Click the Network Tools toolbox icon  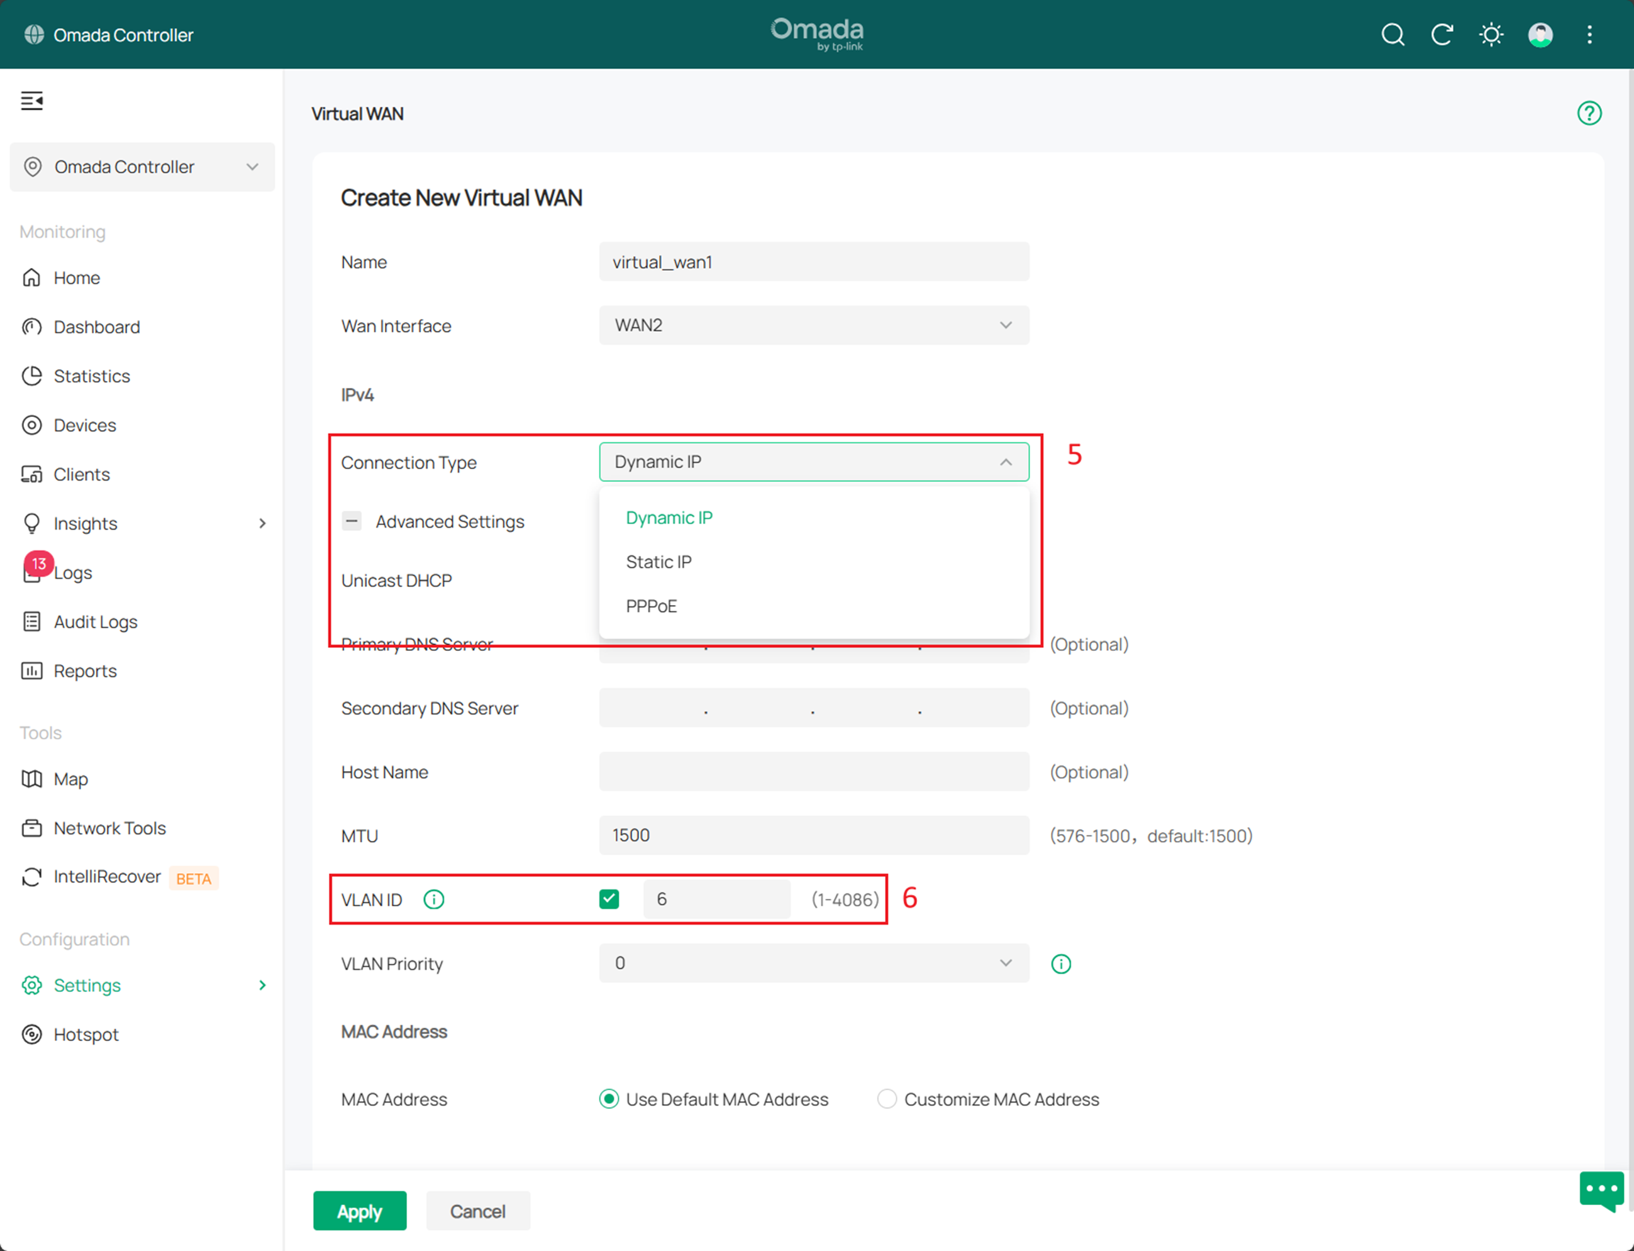[x=31, y=828]
